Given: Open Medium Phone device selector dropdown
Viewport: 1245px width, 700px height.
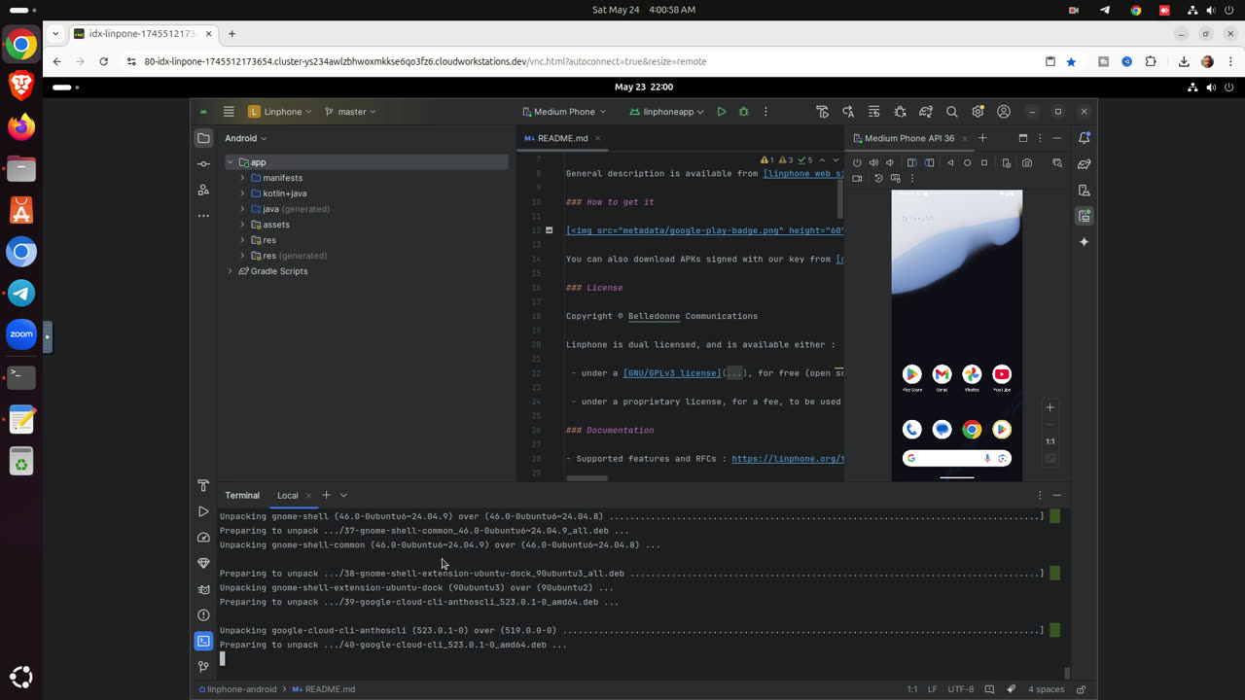Looking at the screenshot, I should tap(565, 112).
